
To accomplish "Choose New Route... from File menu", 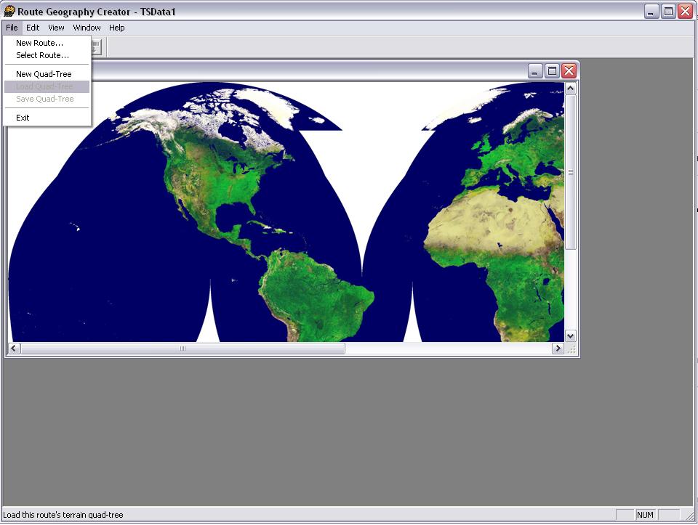I will tap(39, 43).
